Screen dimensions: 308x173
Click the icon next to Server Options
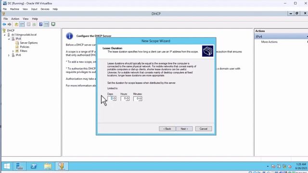[17, 43]
